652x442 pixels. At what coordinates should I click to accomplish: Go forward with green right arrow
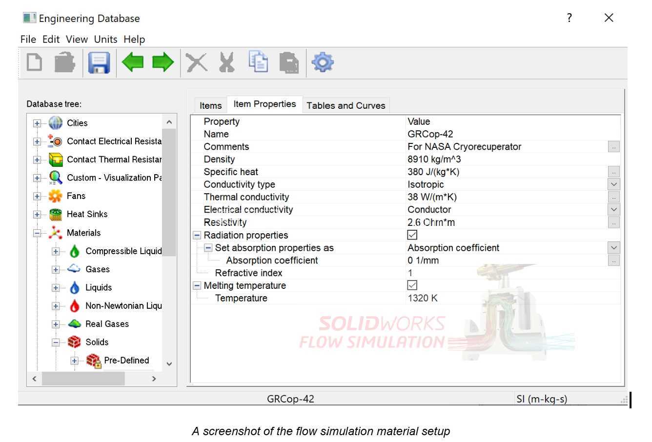(163, 62)
